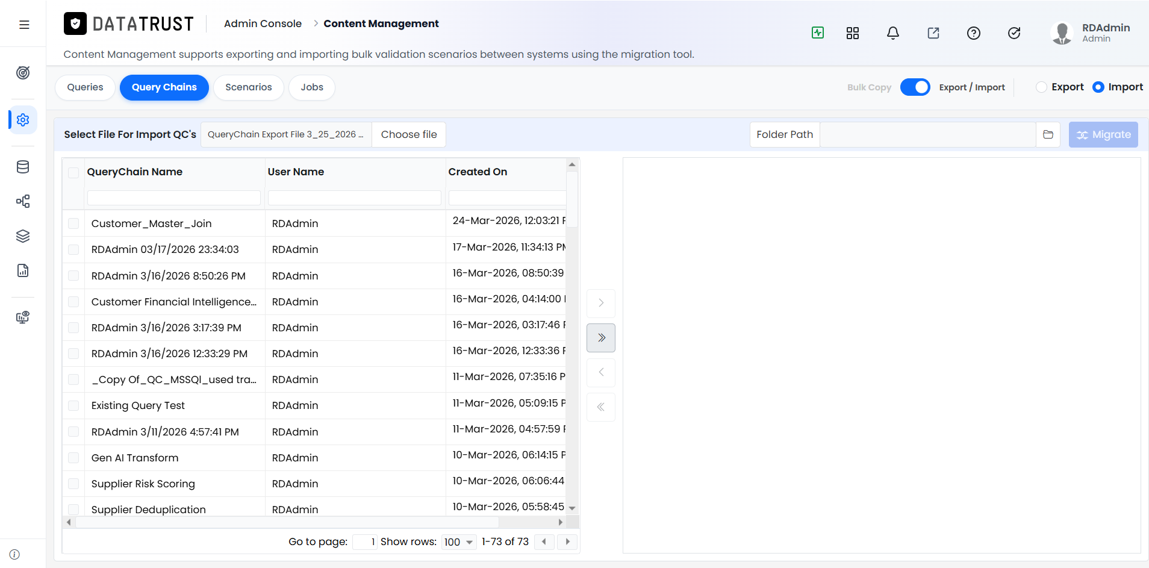Open the hamburger navigation menu
1149x568 pixels.
point(24,25)
